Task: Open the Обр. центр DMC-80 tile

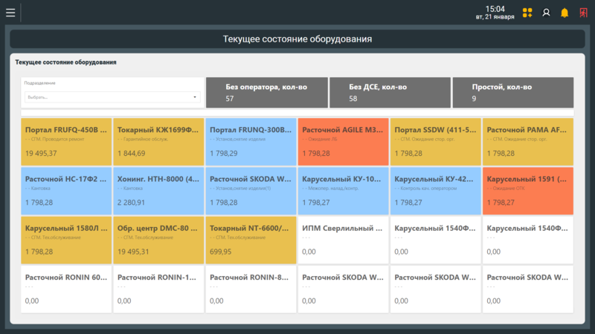Action: 158,240
